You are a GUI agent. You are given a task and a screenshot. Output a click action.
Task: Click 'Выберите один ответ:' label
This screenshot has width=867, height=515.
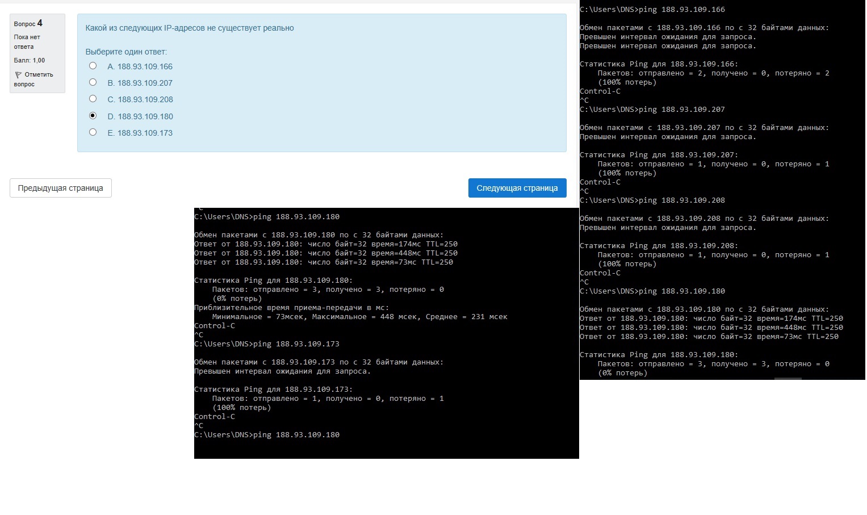[x=126, y=52]
